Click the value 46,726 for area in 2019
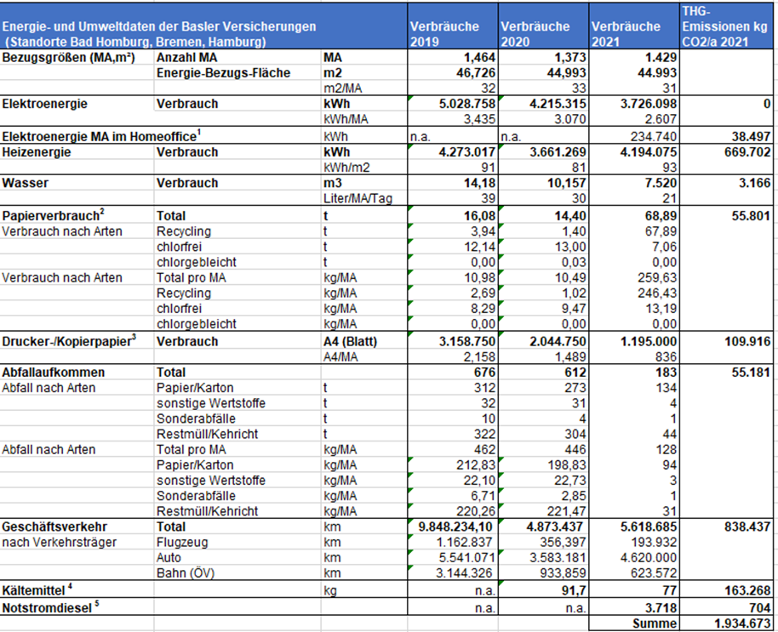 point(475,73)
